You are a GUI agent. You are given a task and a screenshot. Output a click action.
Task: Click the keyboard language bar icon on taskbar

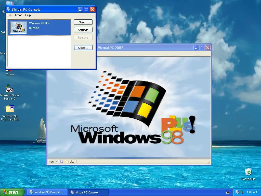click(x=228, y=192)
